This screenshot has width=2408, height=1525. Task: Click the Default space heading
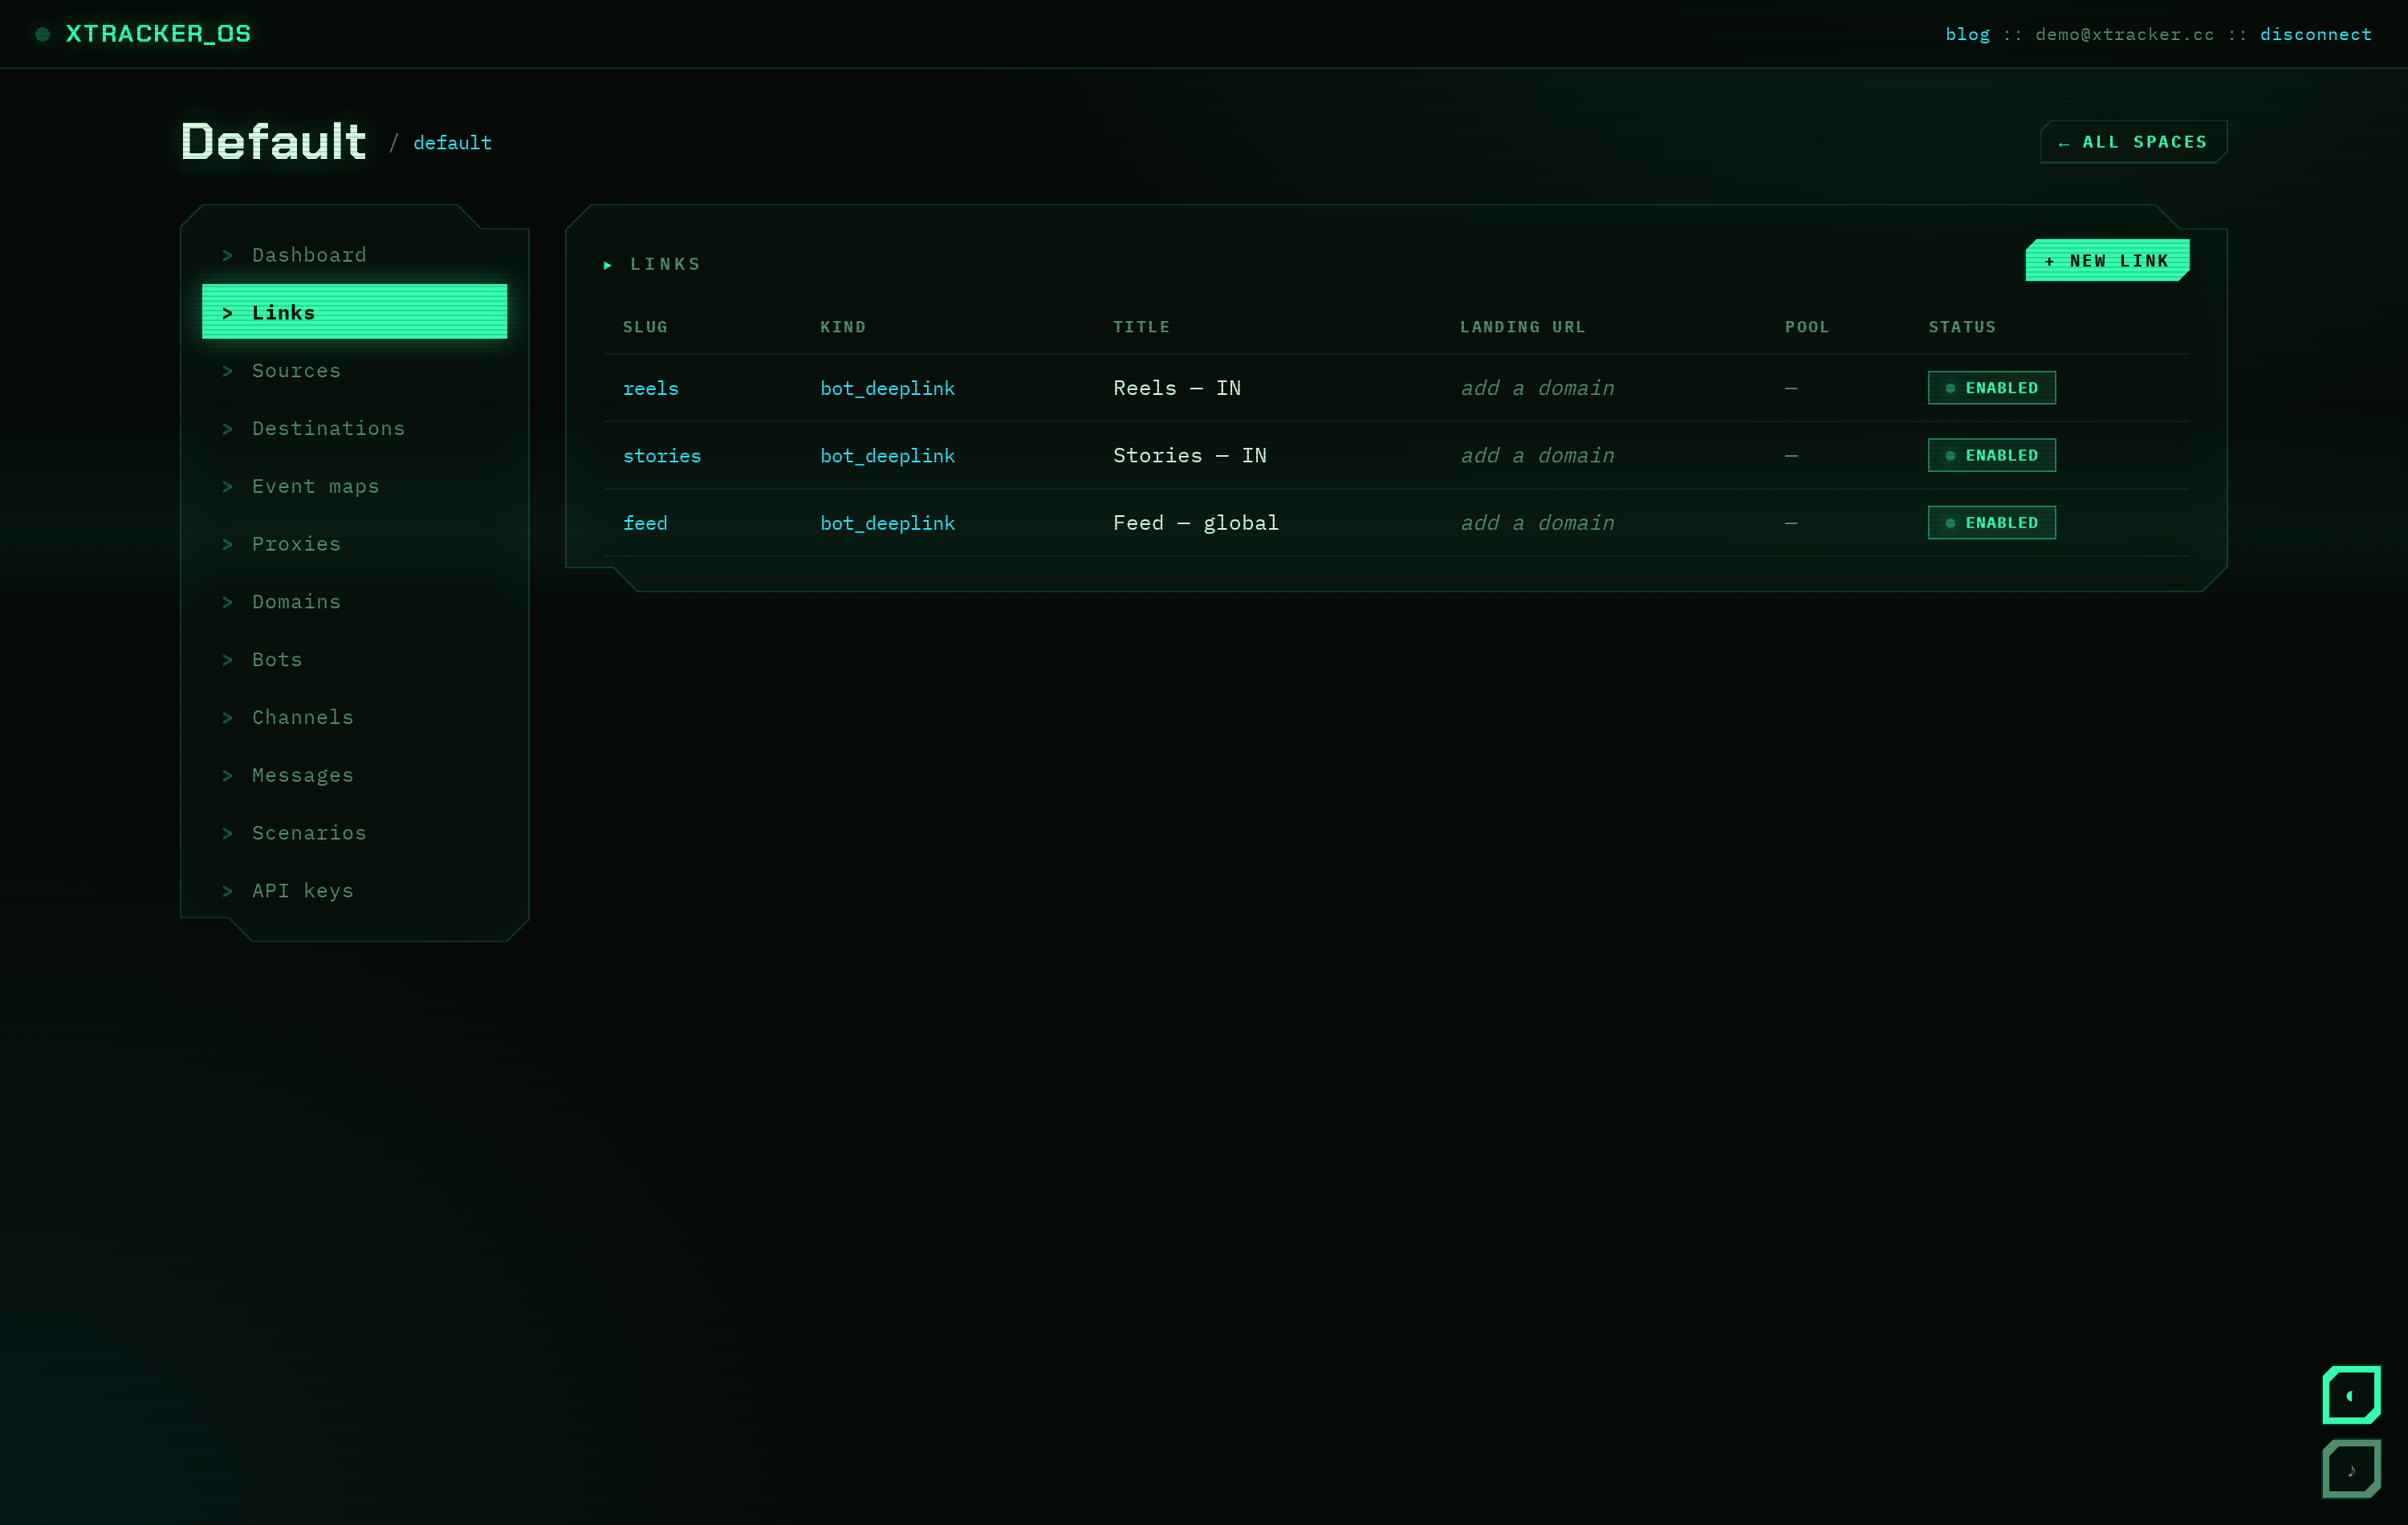click(x=273, y=141)
